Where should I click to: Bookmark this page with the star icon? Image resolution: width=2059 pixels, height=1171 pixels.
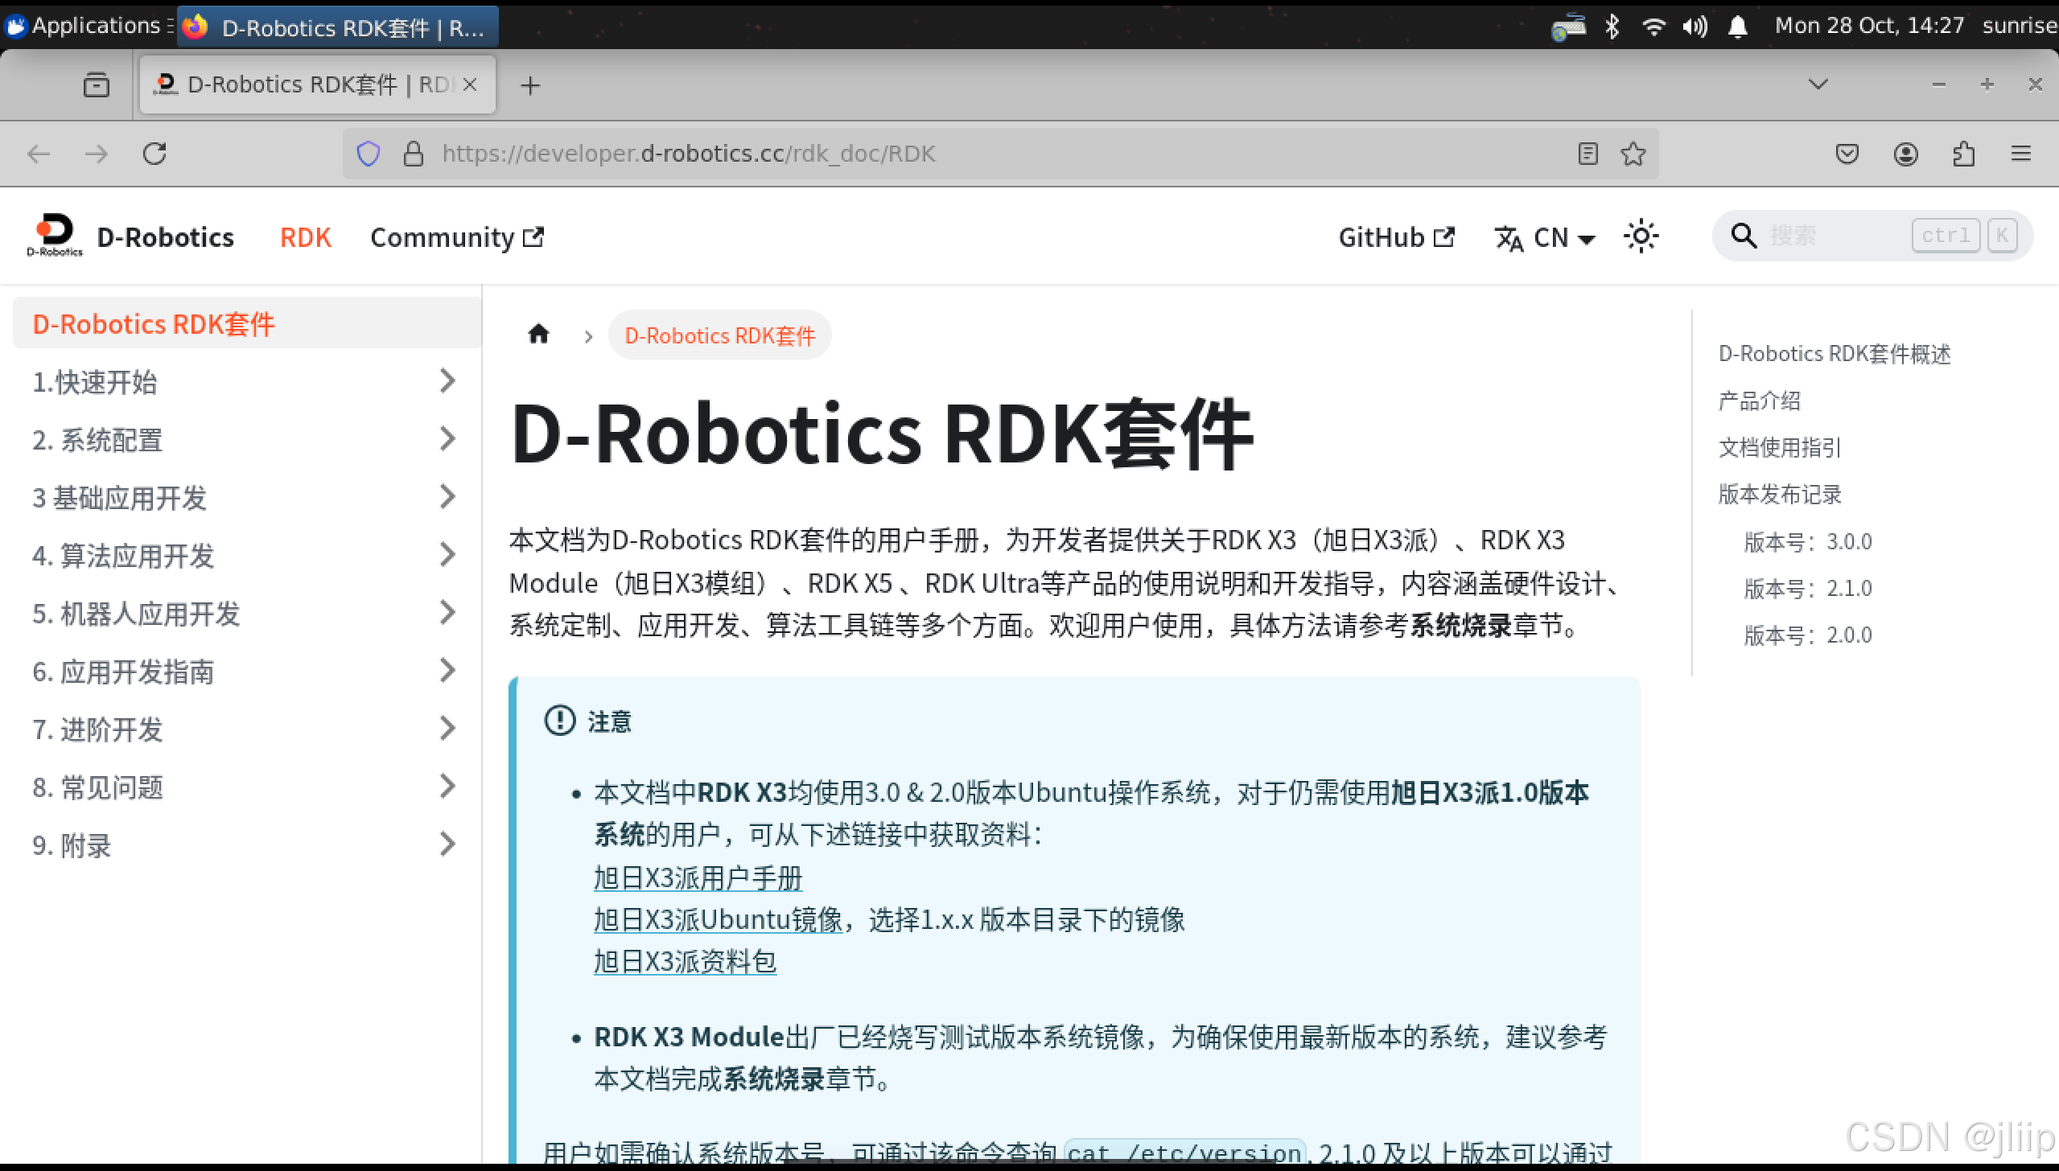click(1633, 154)
